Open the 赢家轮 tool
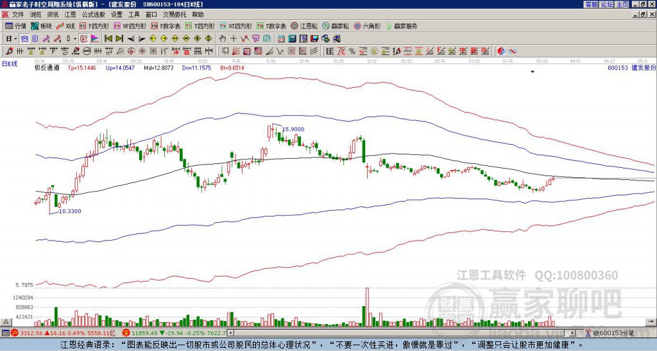The image size is (657, 351). [x=336, y=26]
